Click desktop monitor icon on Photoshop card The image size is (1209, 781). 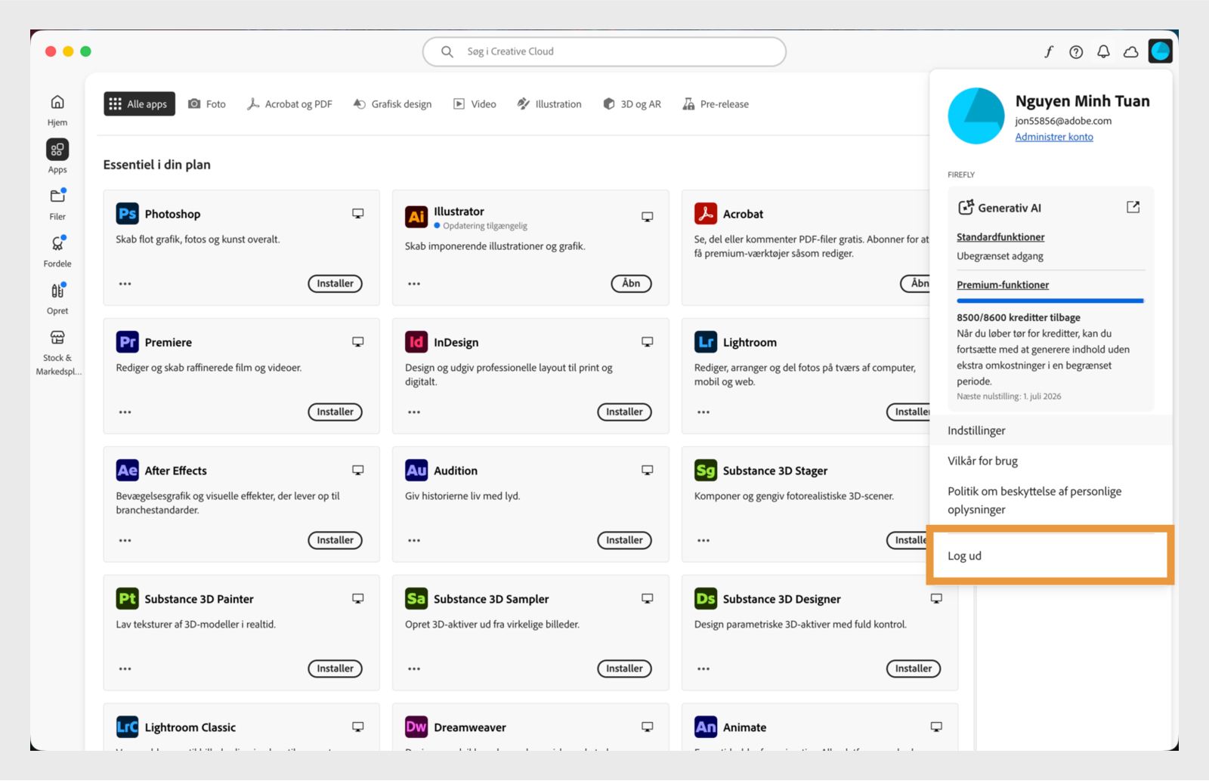tap(358, 214)
